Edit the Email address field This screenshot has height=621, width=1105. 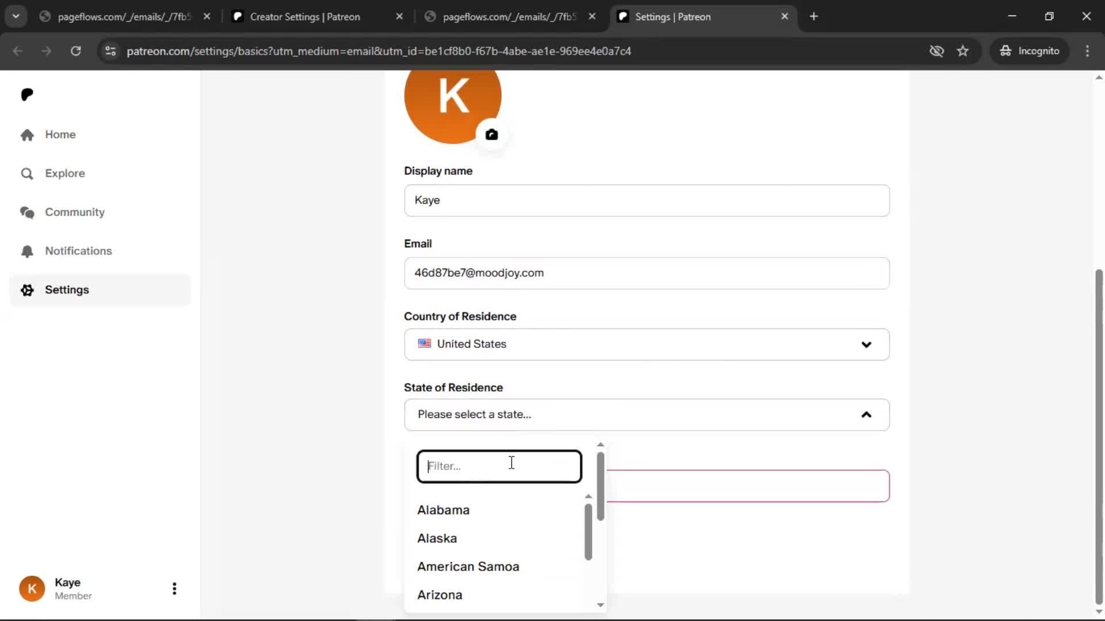(x=647, y=273)
